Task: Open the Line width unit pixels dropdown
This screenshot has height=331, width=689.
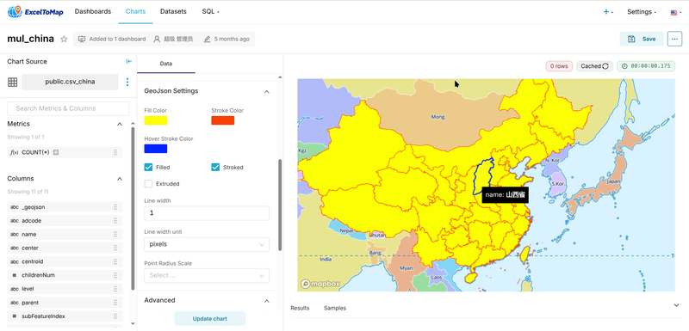Action: click(x=207, y=244)
